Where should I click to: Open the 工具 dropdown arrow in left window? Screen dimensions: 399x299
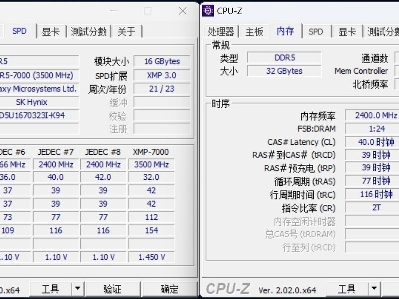click(x=78, y=289)
